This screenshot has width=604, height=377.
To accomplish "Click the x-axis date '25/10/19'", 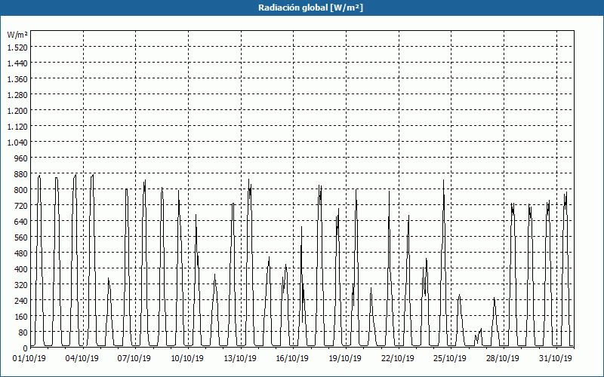I will pyautogui.click(x=450, y=359).
